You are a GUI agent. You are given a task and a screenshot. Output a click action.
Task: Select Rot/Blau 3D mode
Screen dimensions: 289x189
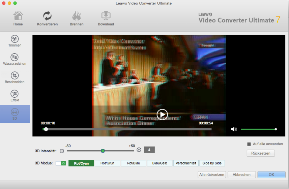pos(134,163)
